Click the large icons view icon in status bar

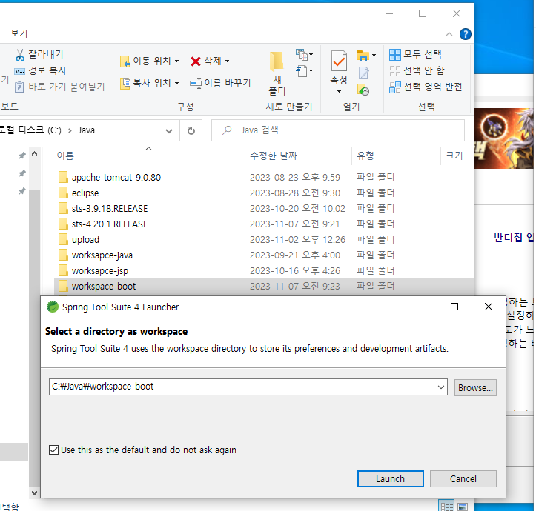pos(463,506)
